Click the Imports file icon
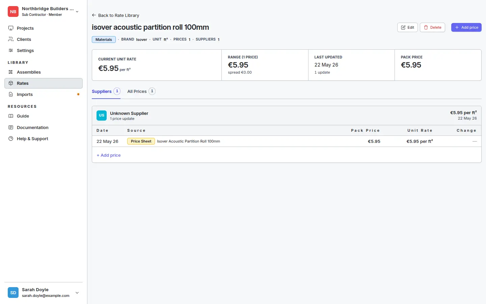The image size is (486, 304). (x=11, y=94)
